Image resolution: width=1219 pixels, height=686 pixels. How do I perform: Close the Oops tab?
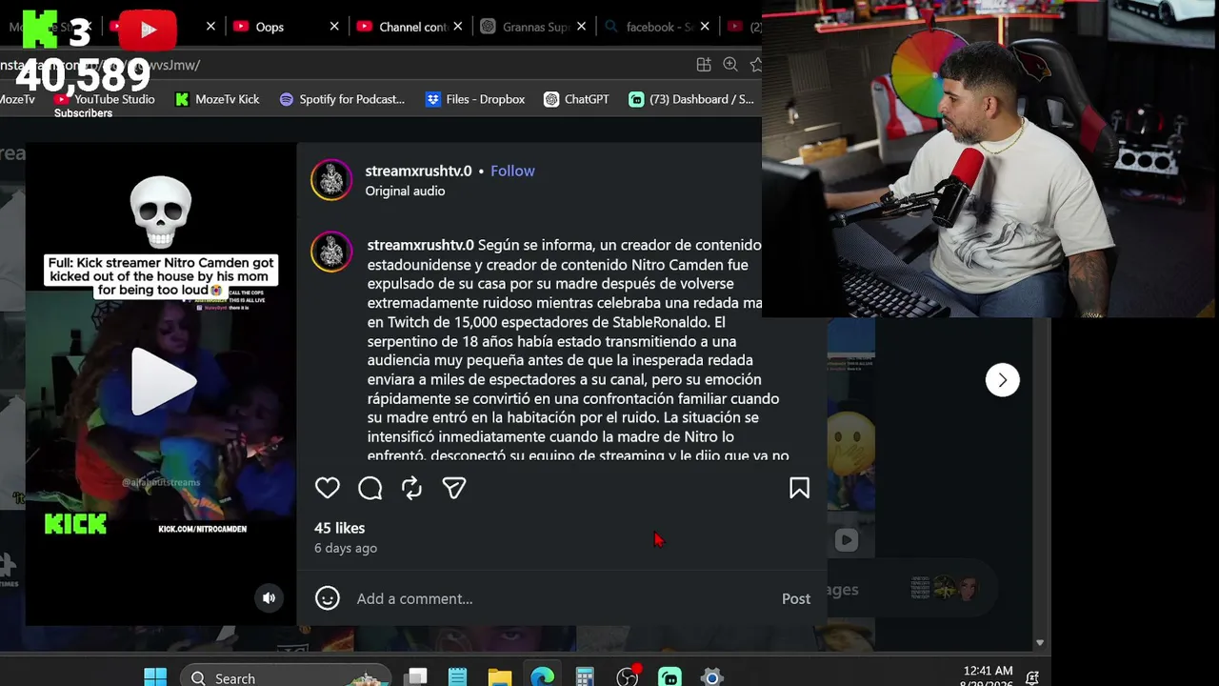pos(334,27)
